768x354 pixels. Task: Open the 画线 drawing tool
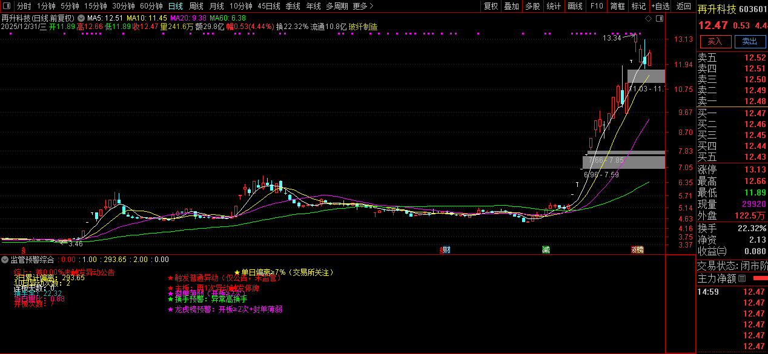tap(575, 6)
